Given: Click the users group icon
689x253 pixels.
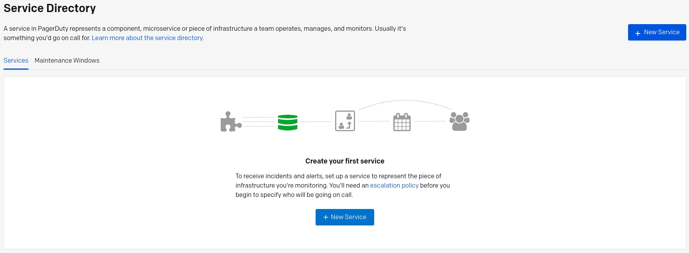Looking at the screenshot, I should 459,121.
